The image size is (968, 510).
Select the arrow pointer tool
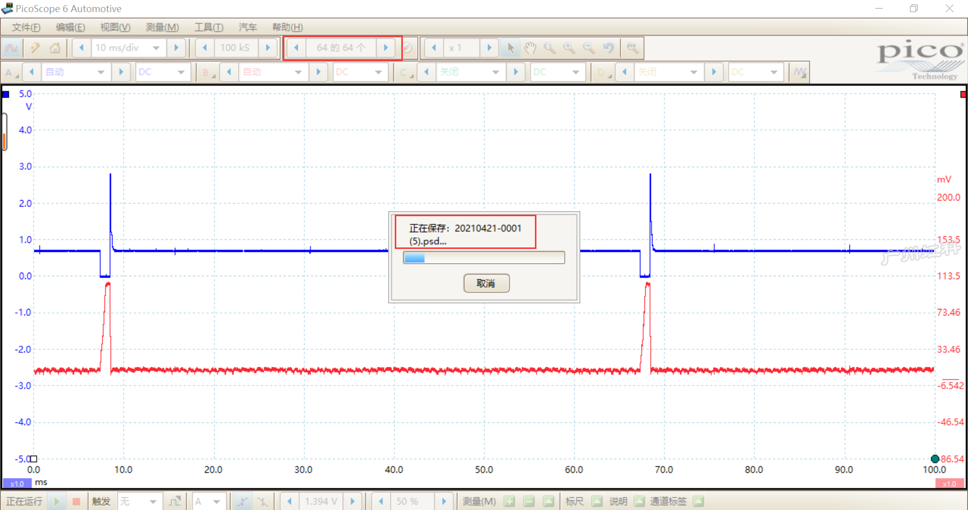coord(510,48)
